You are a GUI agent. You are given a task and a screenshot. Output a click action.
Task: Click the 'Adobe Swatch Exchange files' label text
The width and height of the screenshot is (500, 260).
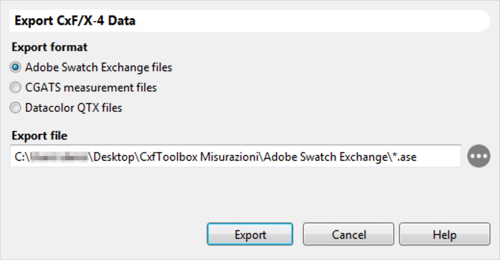99,67
